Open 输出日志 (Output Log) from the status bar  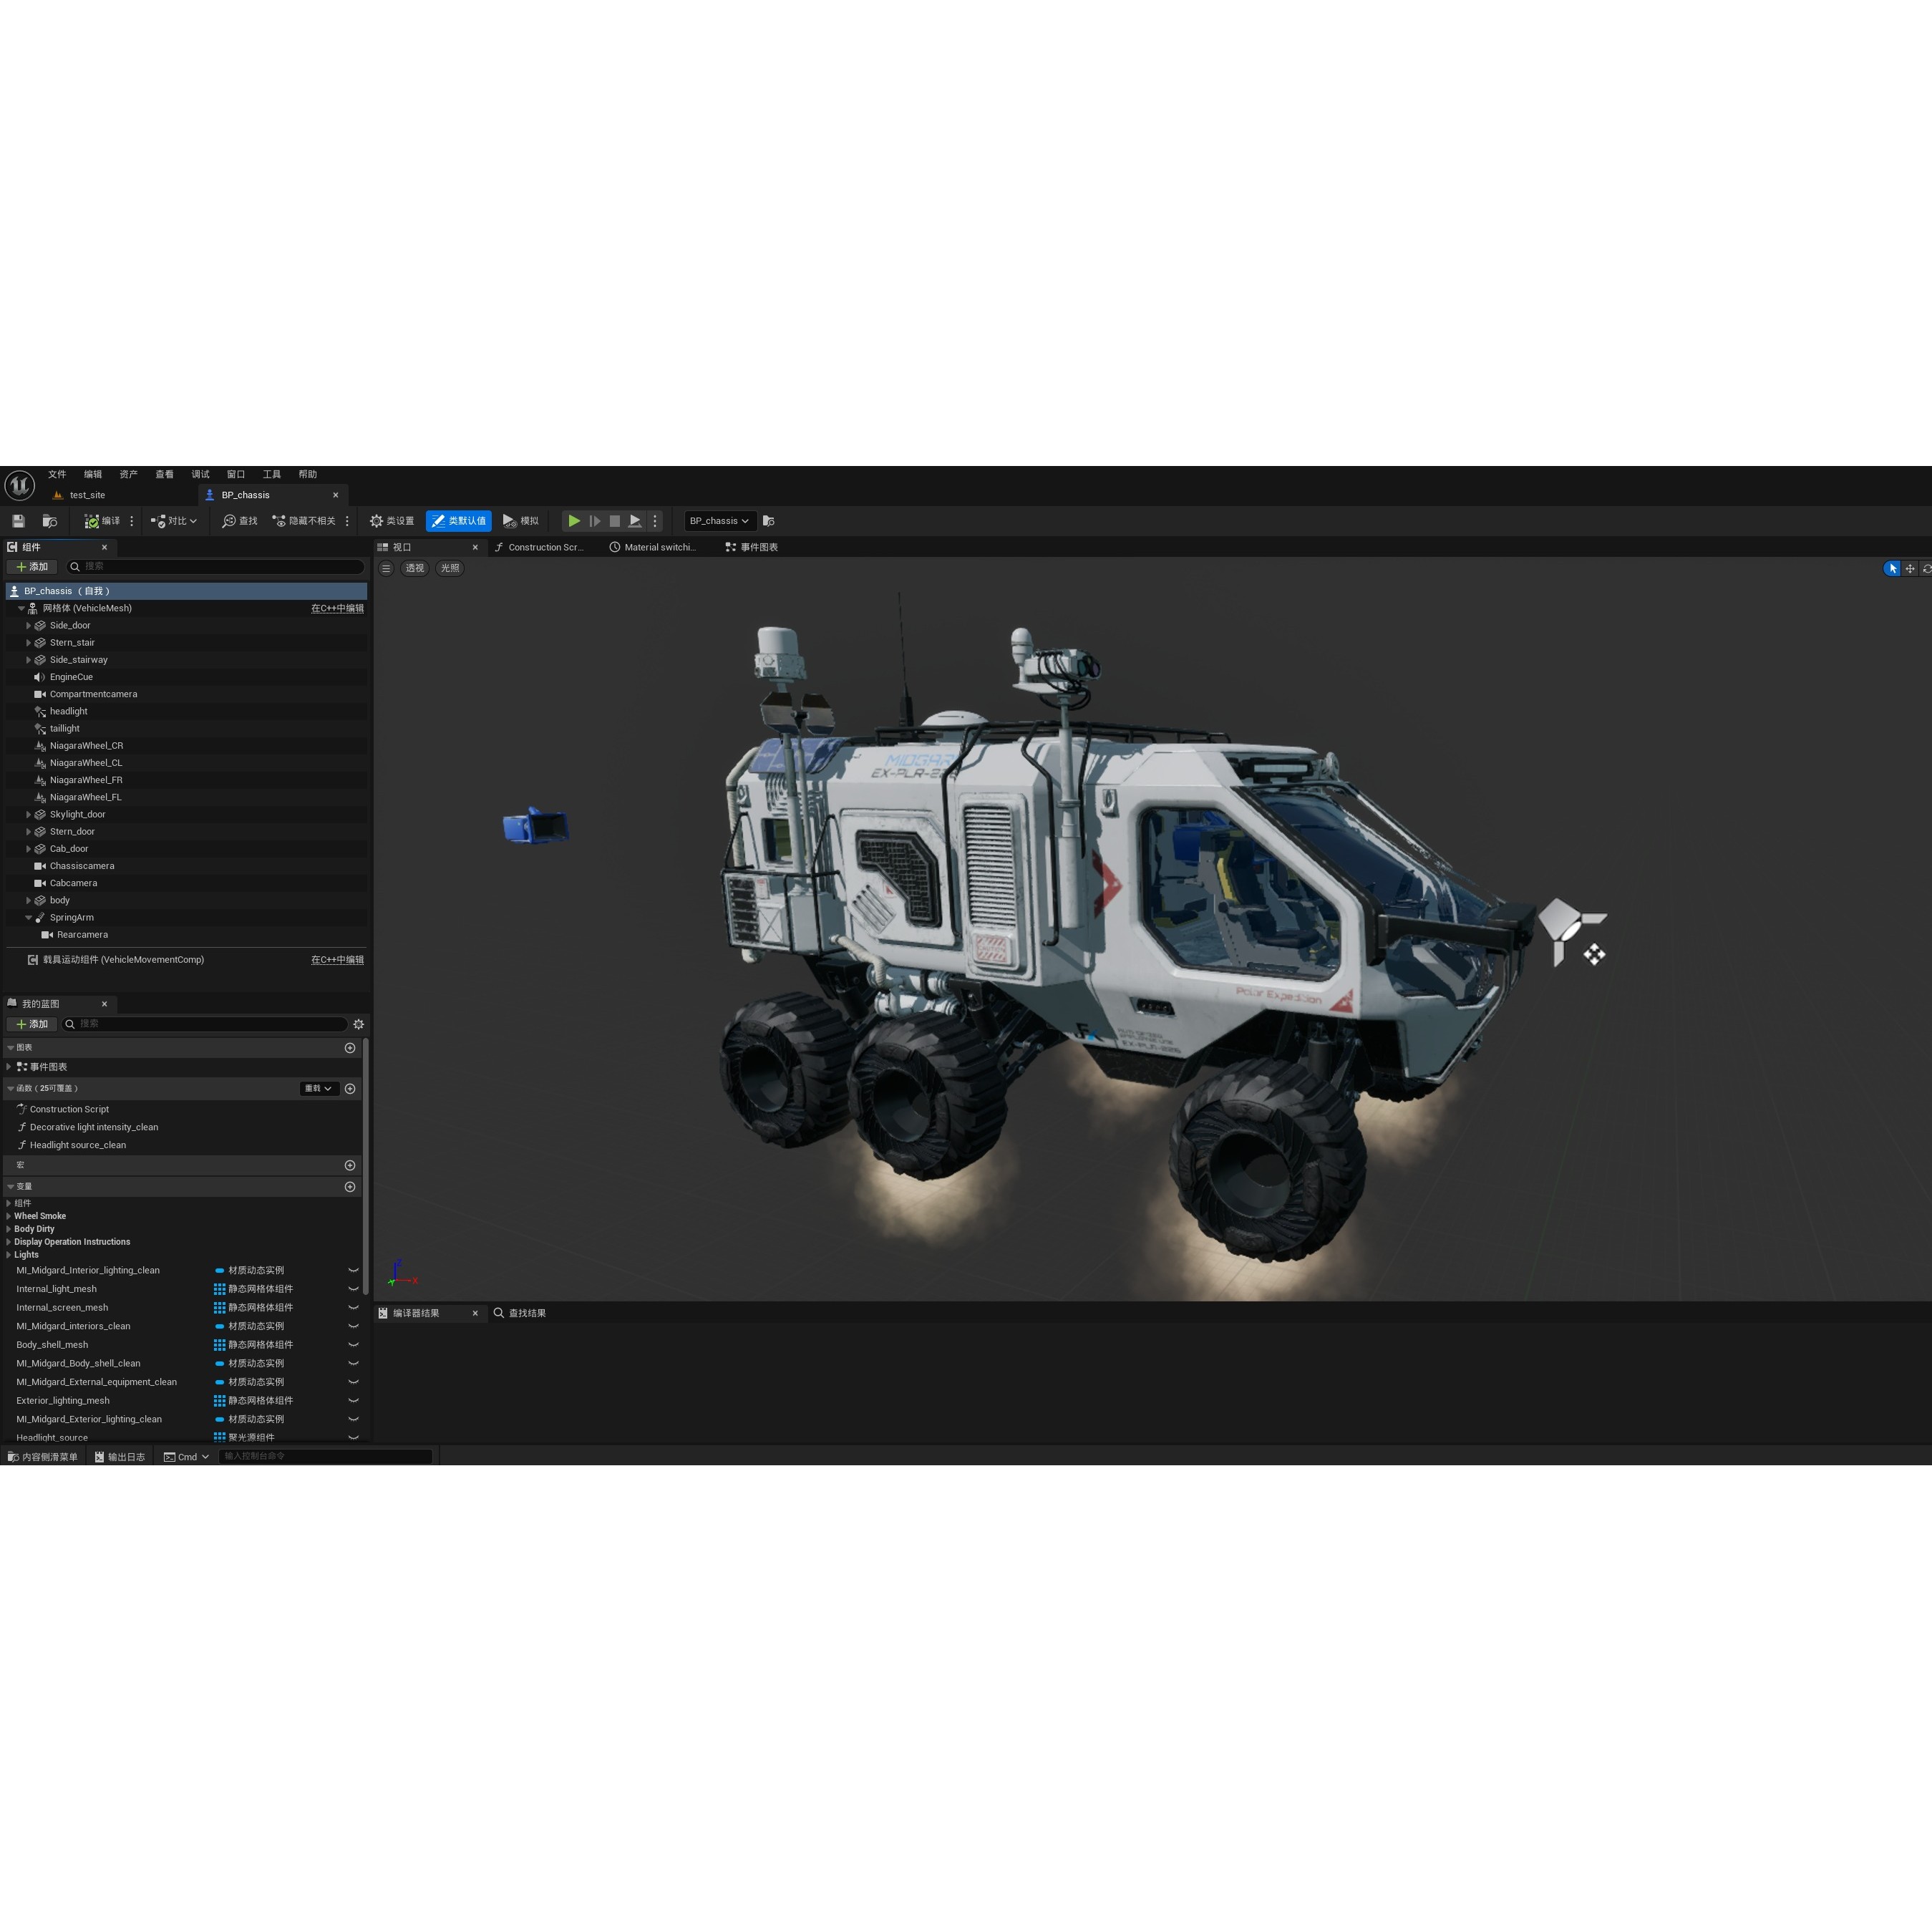[x=120, y=1456]
